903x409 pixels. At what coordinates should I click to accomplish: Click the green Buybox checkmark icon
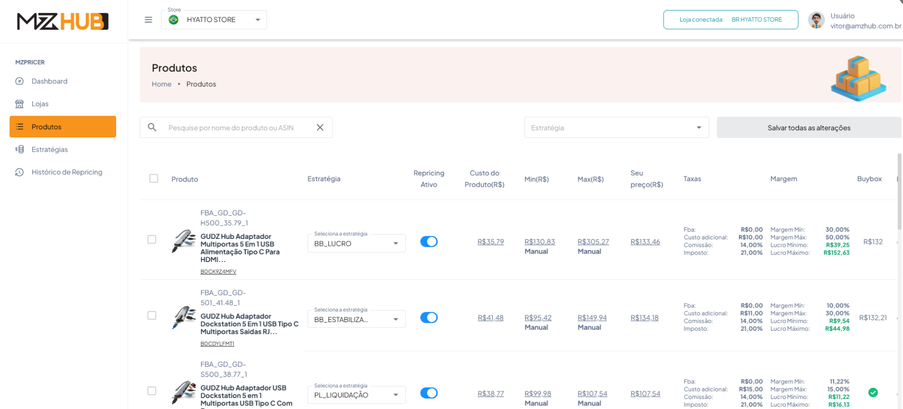[873, 392]
